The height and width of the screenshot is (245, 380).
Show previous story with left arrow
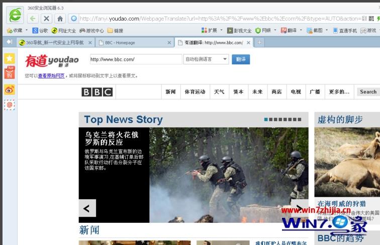87,208
